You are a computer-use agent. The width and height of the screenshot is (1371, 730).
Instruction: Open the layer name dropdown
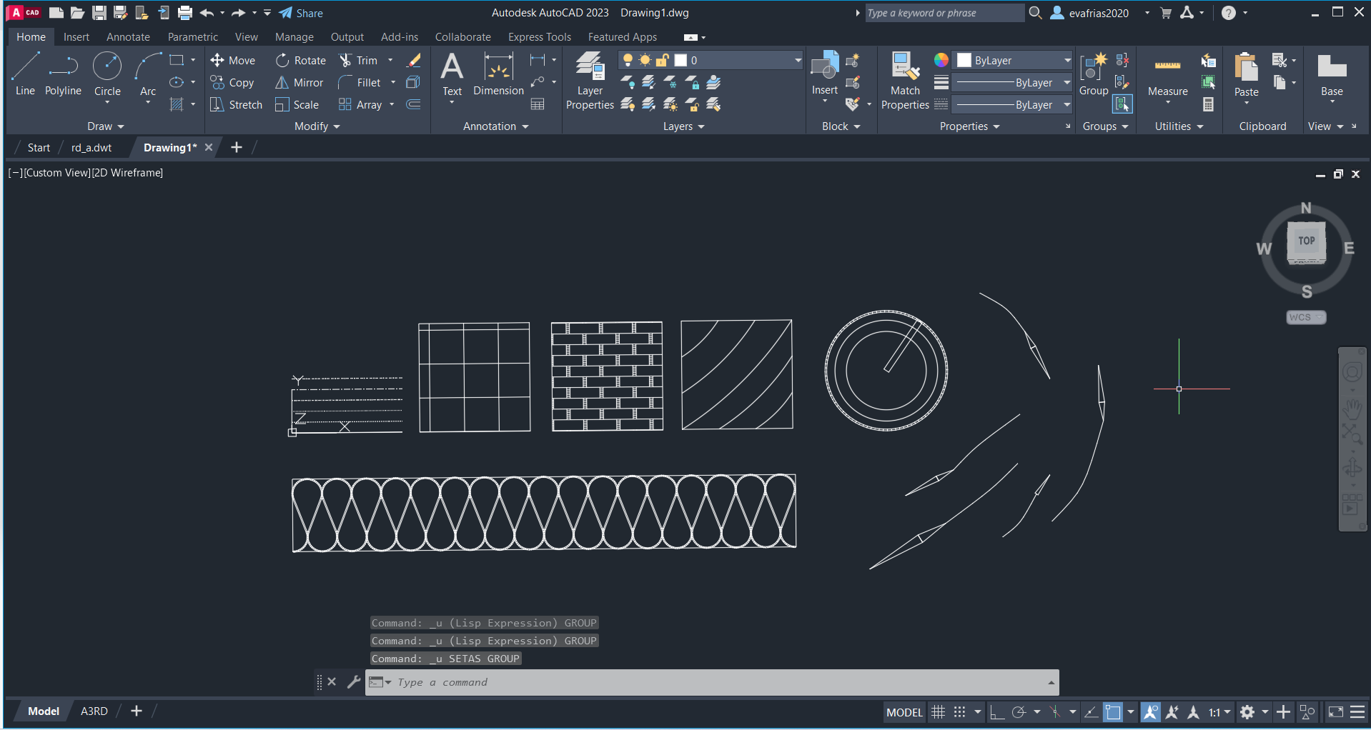coord(798,61)
